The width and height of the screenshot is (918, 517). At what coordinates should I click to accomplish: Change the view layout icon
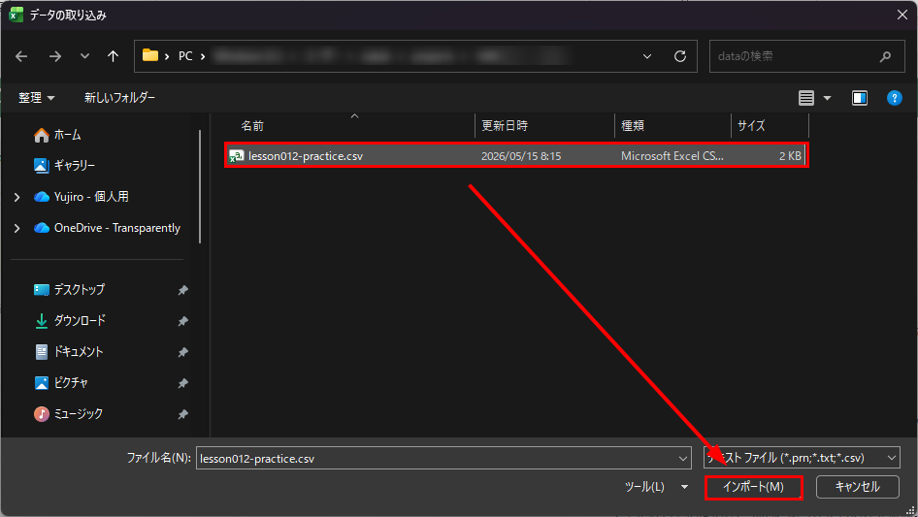point(806,98)
